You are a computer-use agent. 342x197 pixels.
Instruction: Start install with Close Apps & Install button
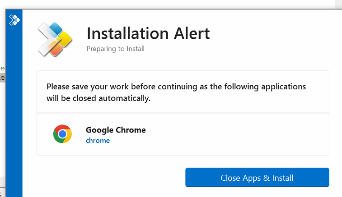tap(257, 178)
